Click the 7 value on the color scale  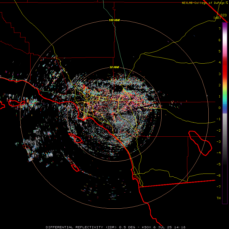220,28
